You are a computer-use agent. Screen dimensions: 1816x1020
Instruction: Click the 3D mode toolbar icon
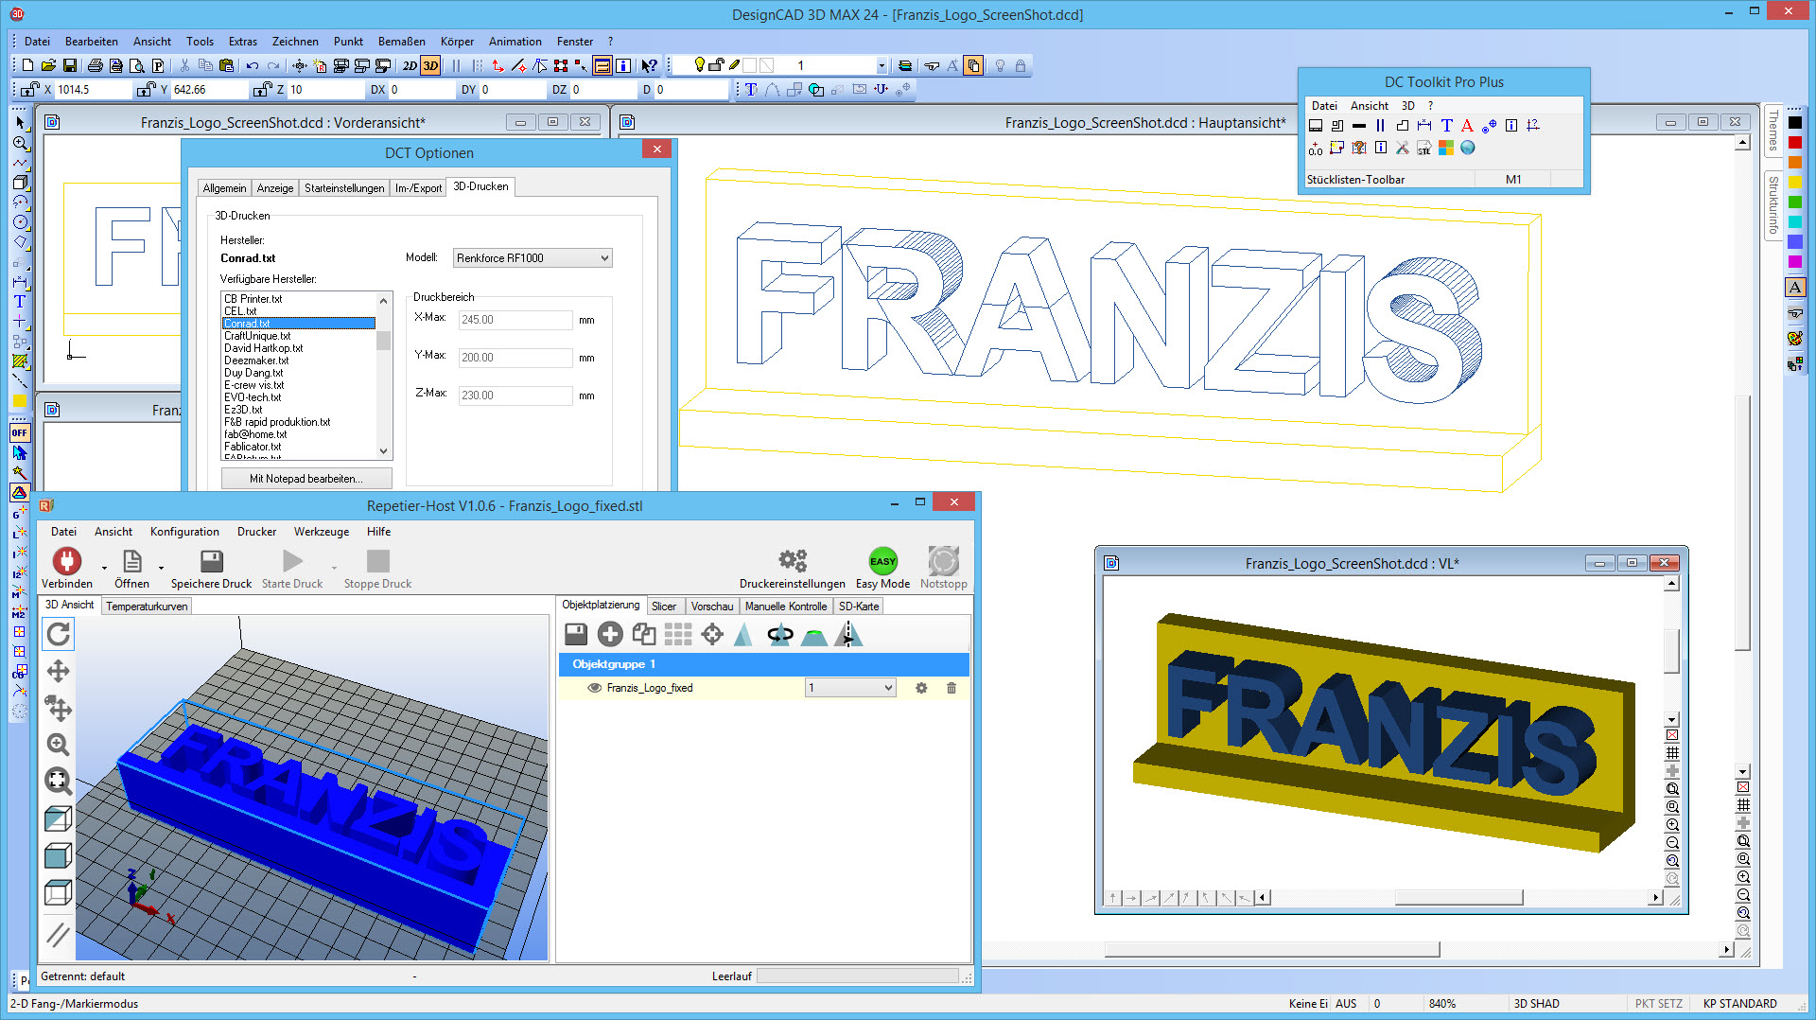pyautogui.click(x=431, y=66)
